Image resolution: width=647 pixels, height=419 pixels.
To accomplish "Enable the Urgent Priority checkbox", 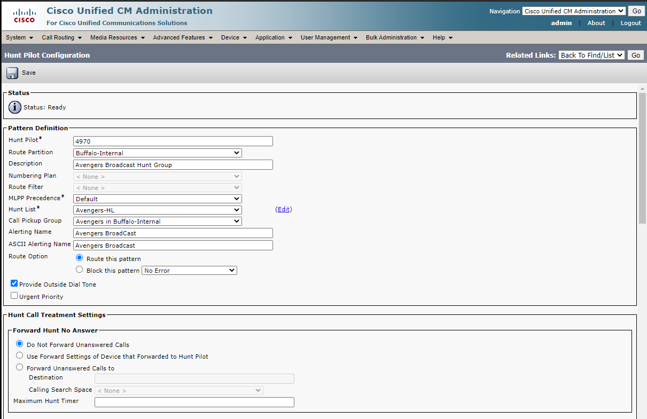I will 14,295.
